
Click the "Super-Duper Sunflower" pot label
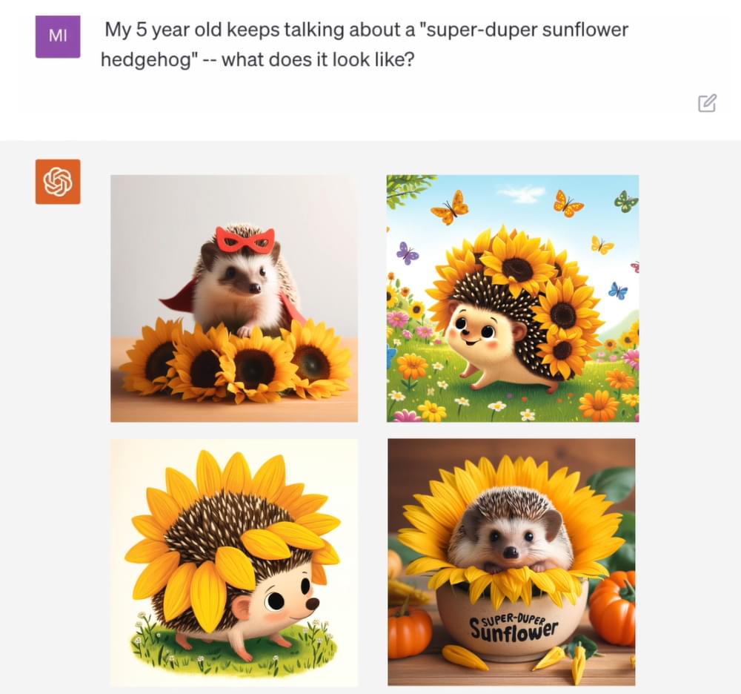coord(514,627)
